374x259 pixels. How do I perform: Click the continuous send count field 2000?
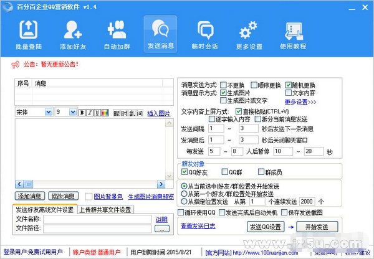pos(307,202)
